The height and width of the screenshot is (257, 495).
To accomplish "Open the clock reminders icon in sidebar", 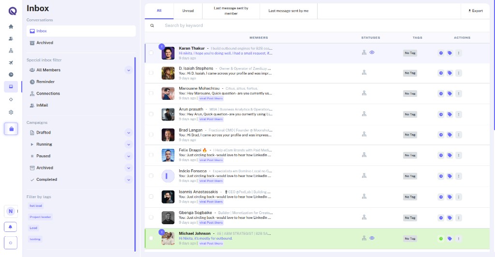I will click(x=11, y=75).
